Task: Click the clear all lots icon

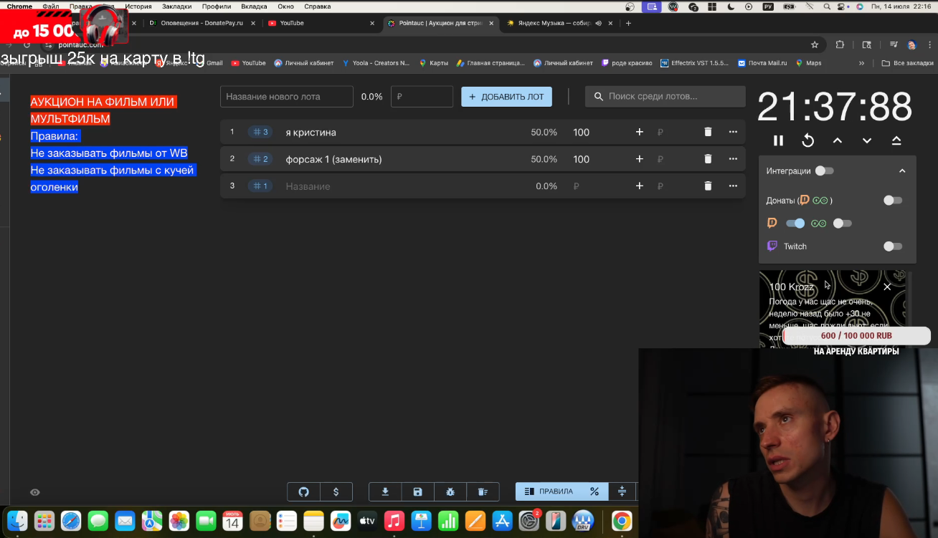Action: coord(483,492)
